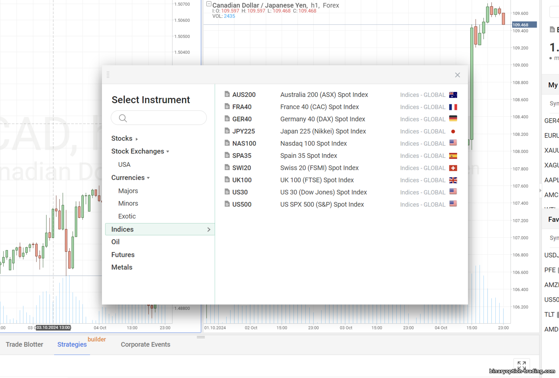Click the US500 document icon

point(227,204)
